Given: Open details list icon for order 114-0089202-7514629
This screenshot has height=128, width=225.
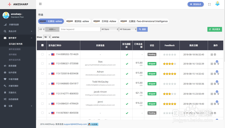Looking at the screenshot, I should pos(212,55).
